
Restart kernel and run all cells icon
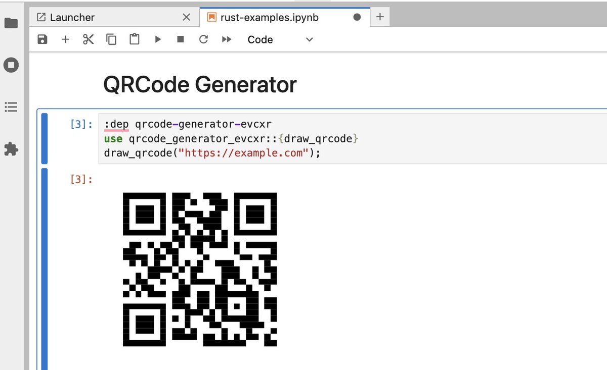tap(227, 39)
